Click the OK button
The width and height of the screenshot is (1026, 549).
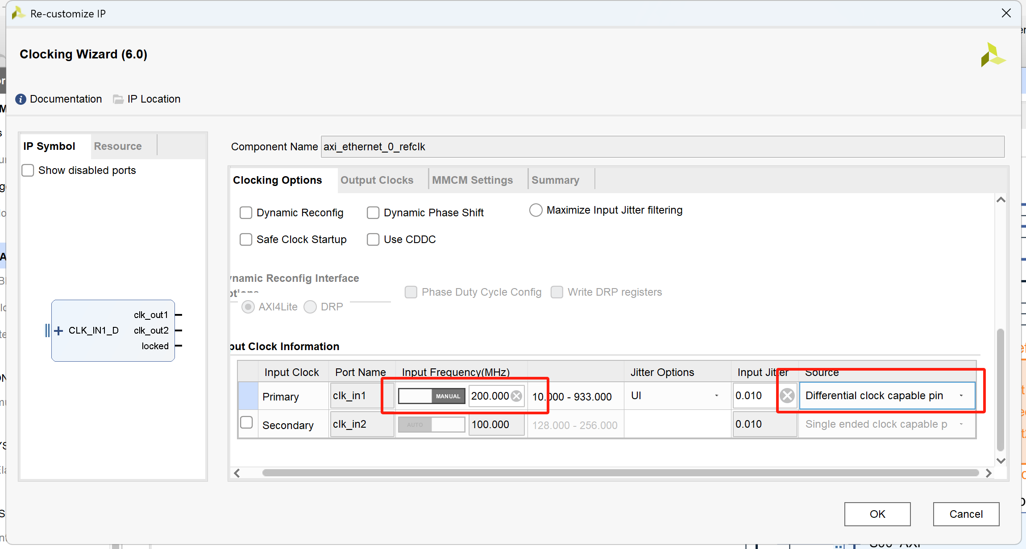coord(877,514)
